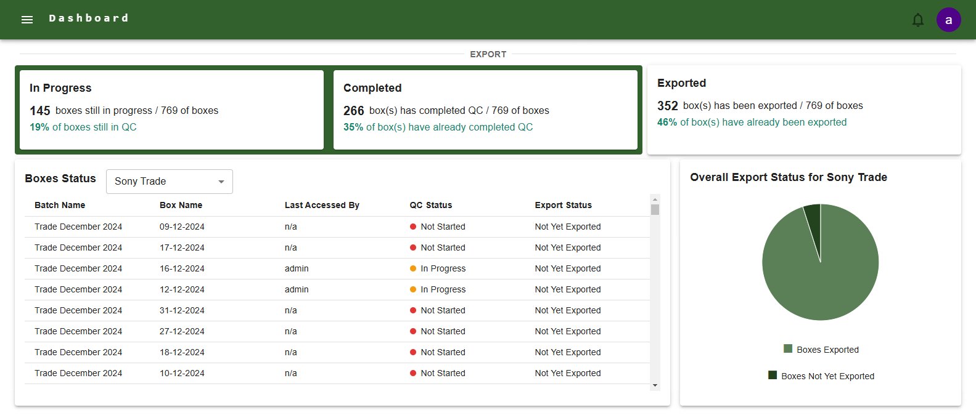Viewport: 976px width, 418px height.
Task: Click the Export Status column header
Action: point(563,205)
